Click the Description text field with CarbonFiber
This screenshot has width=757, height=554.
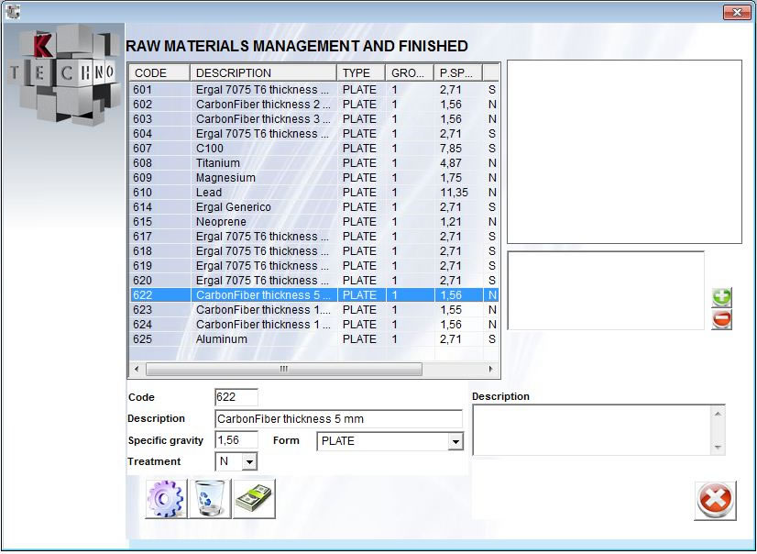click(x=338, y=419)
